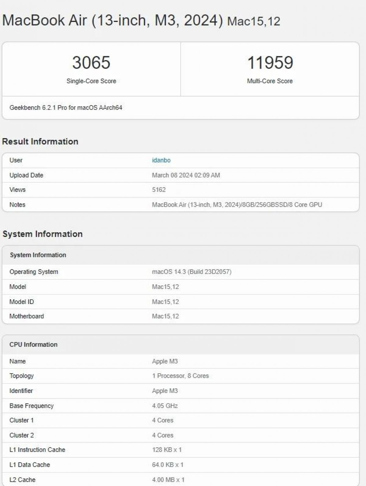Click the 'L1 Instruction Cache' row label
Screen dimensions: 366x486
point(37,450)
